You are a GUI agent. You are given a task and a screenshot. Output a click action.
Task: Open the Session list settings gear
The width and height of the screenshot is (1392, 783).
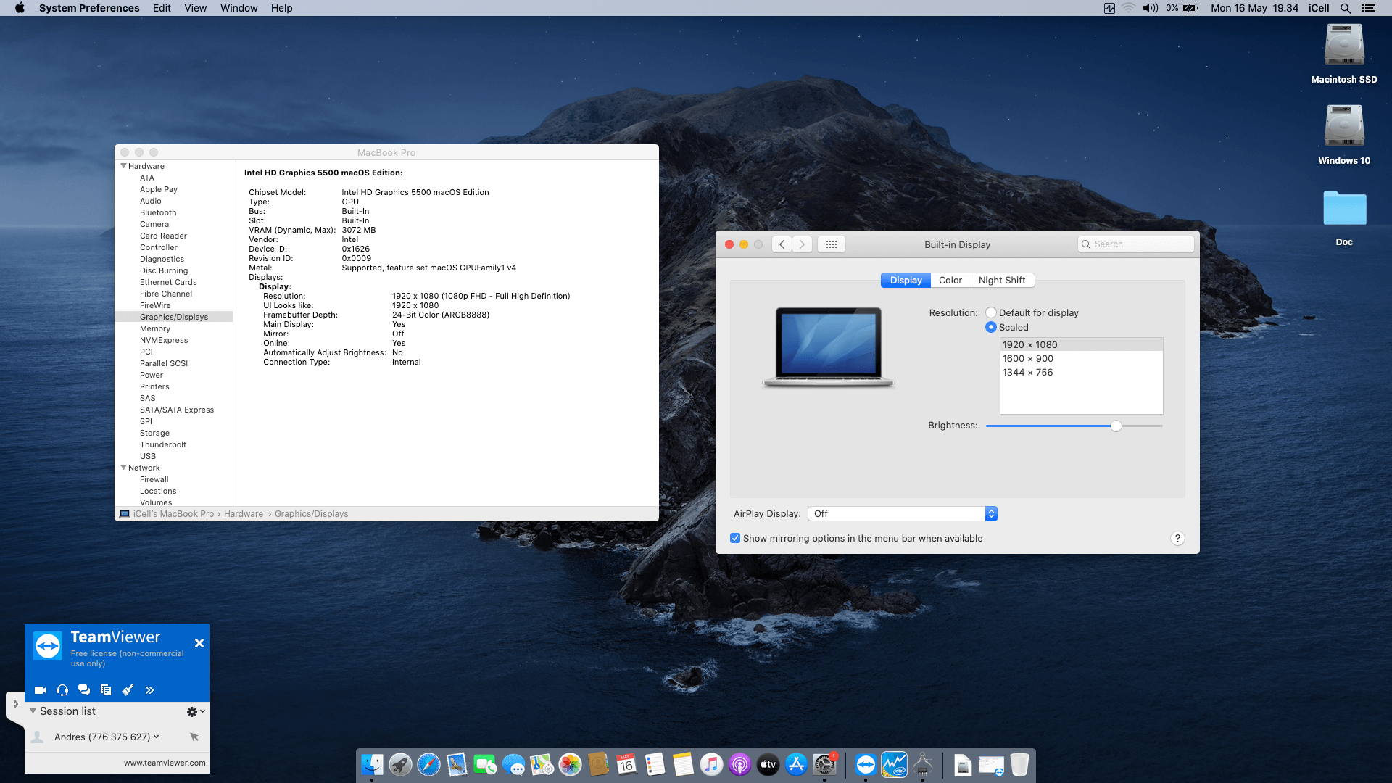[191, 711]
